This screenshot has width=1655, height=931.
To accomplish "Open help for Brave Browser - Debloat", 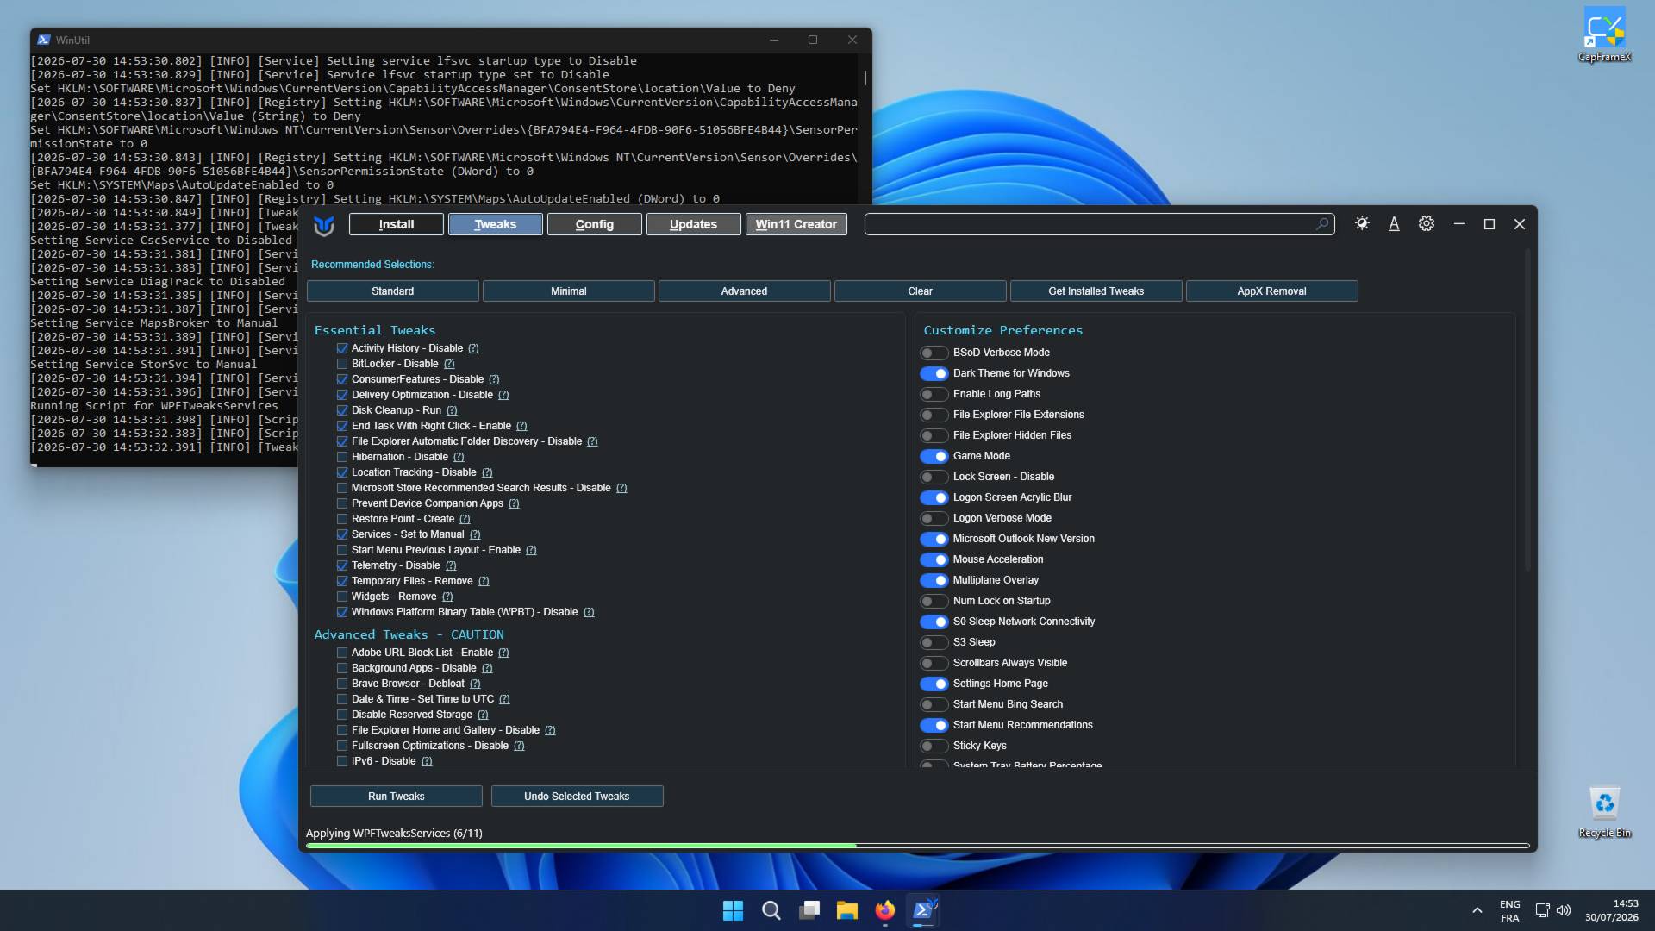I will pyautogui.click(x=475, y=684).
